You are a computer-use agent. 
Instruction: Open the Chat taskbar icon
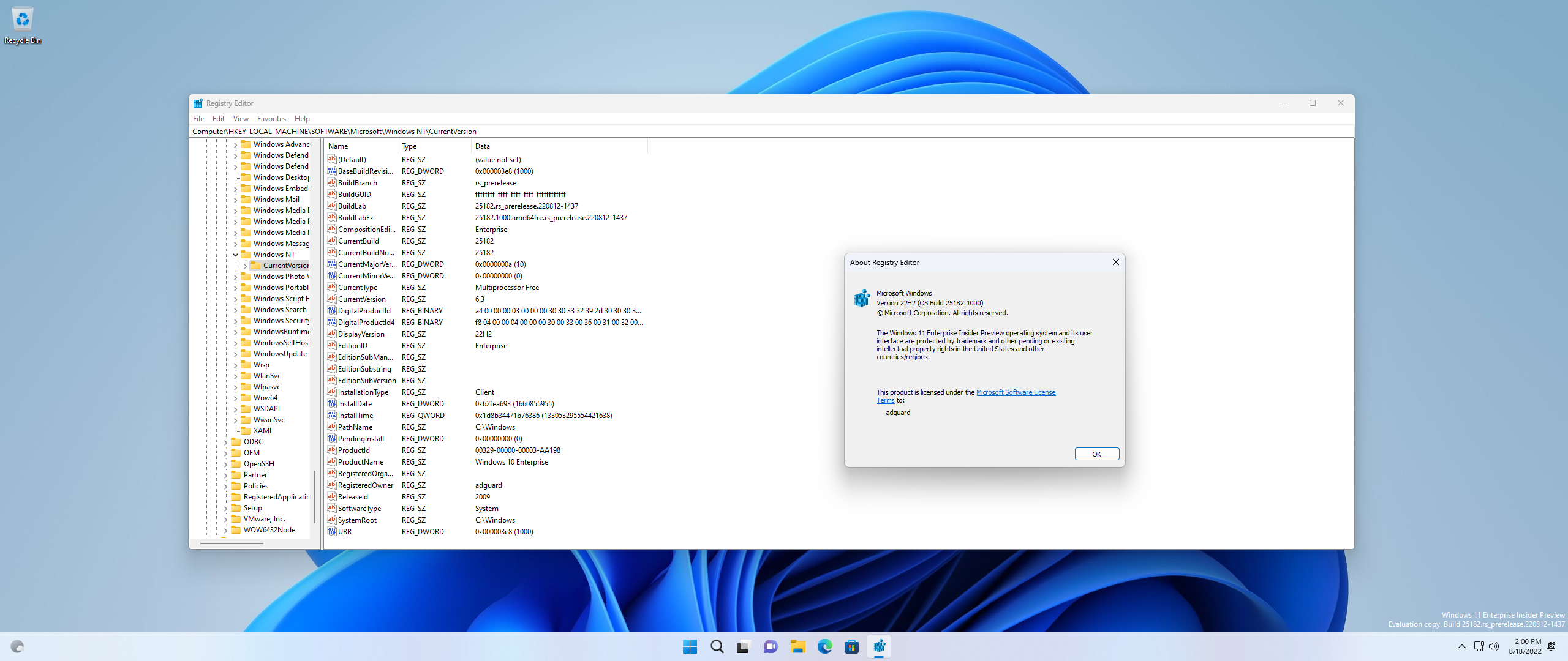tap(771, 646)
